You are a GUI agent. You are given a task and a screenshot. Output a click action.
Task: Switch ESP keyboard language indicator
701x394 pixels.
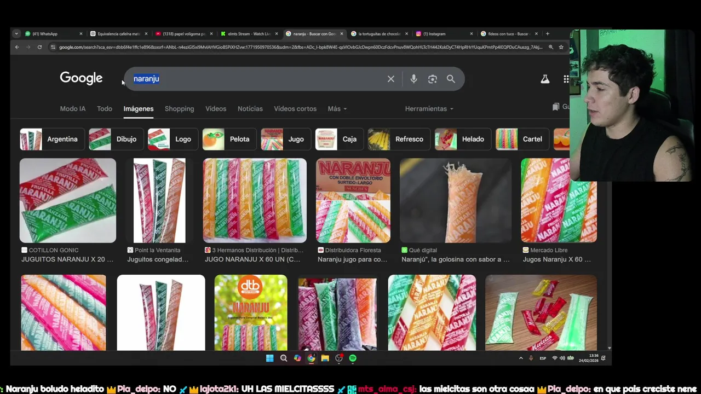tap(543, 358)
